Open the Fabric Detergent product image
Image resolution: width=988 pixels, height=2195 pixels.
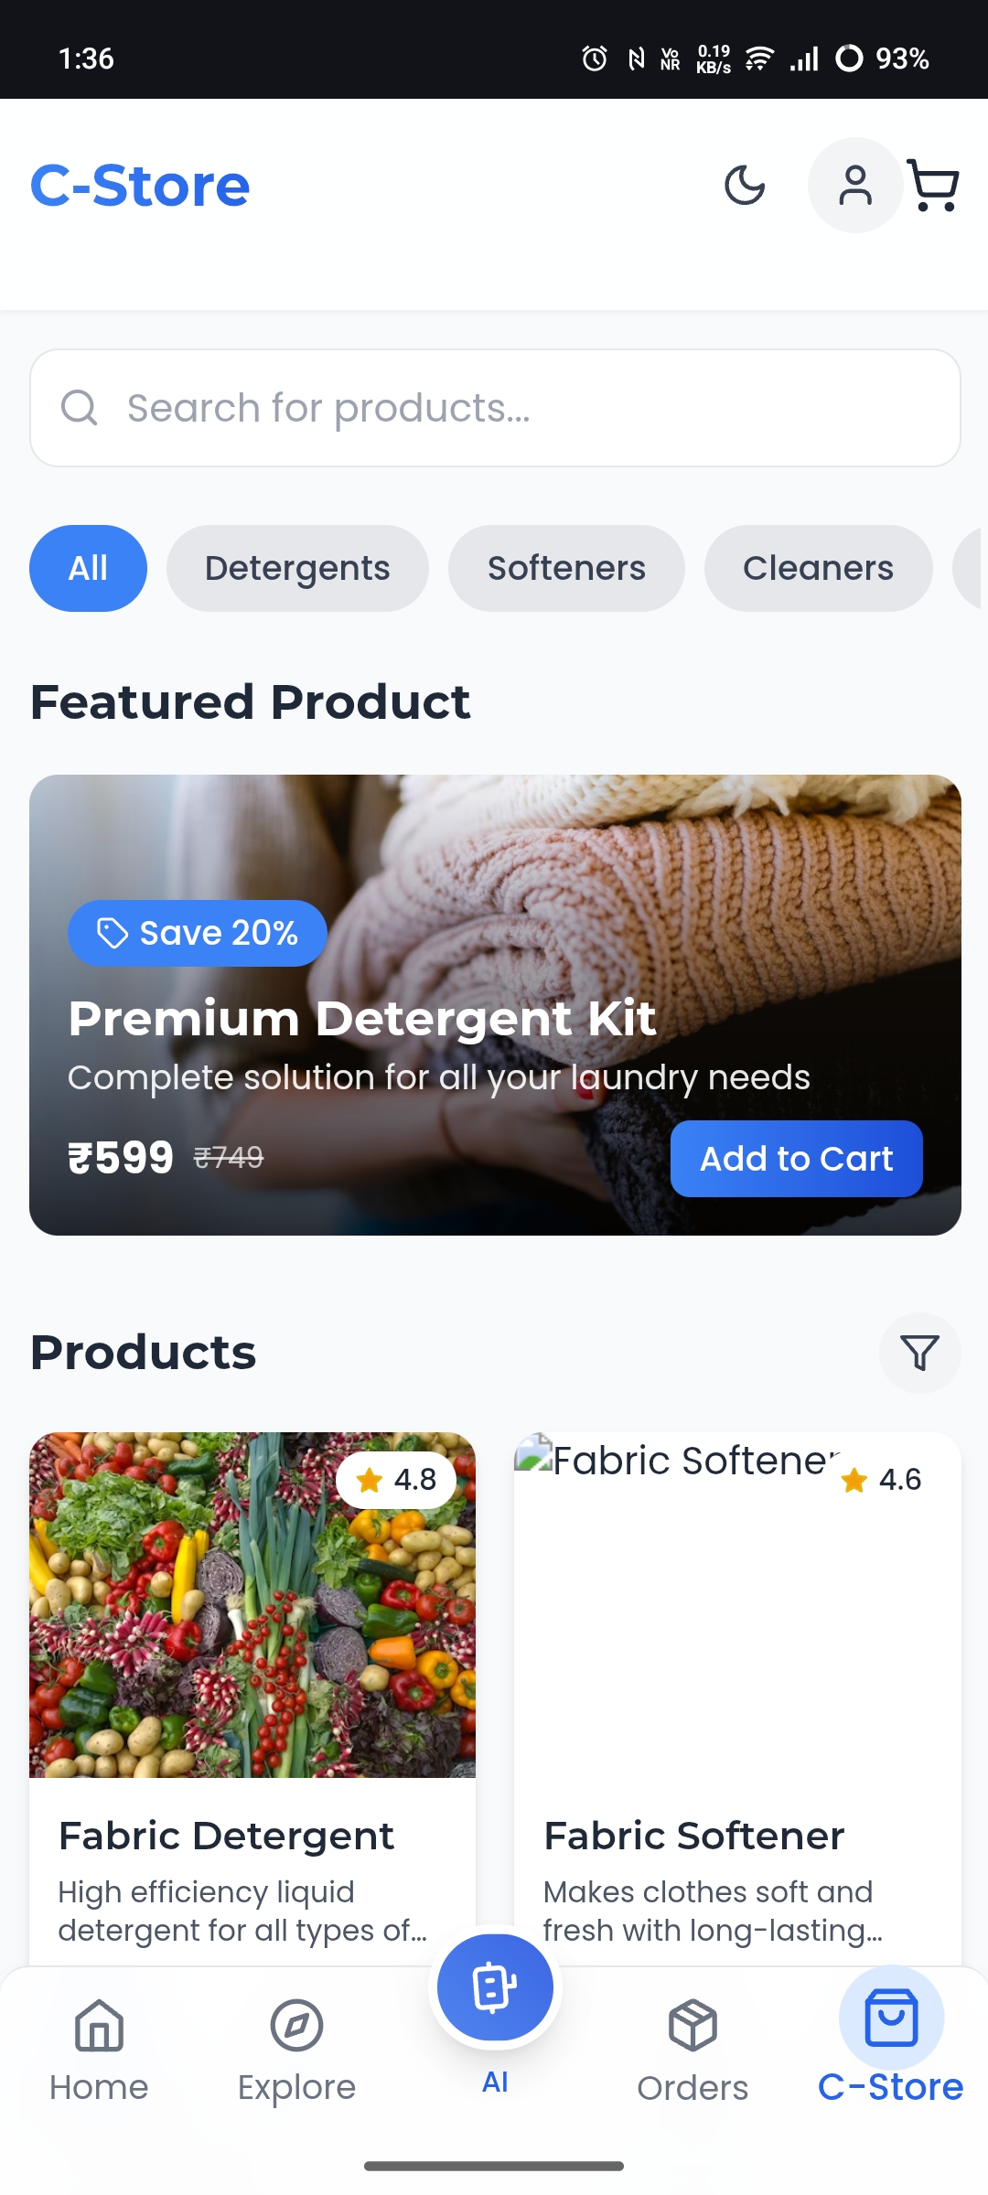coord(252,1605)
